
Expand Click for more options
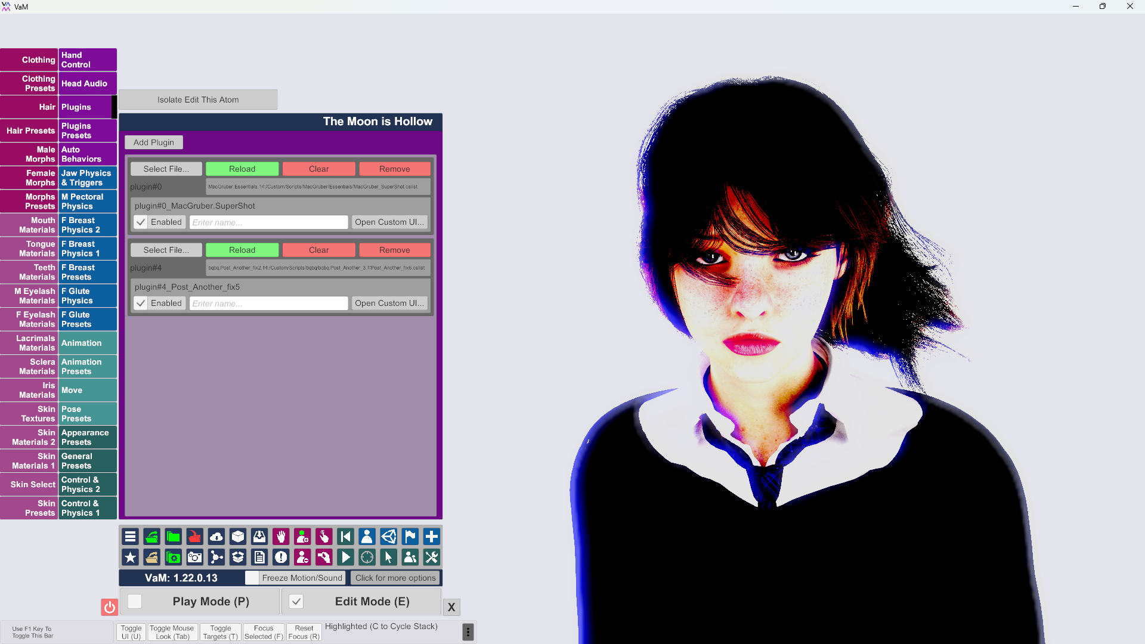pyautogui.click(x=395, y=578)
